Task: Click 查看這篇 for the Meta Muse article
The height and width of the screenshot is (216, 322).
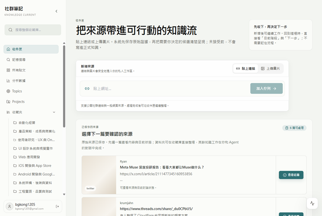Action: point(291,175)
